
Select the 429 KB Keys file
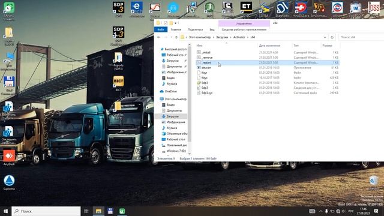pos(268,77)
